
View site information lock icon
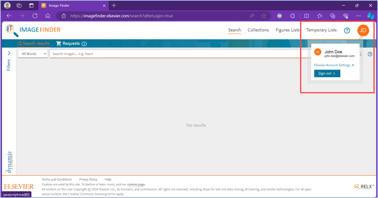click(64, 16)
